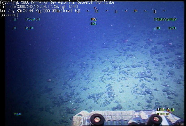Click the altitude label letter A
The width and height of the screenshot is (186, 126).
point(15,28)
